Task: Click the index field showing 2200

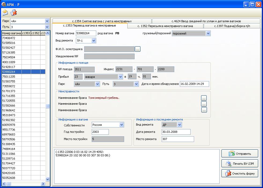Action: click(166, 69)
